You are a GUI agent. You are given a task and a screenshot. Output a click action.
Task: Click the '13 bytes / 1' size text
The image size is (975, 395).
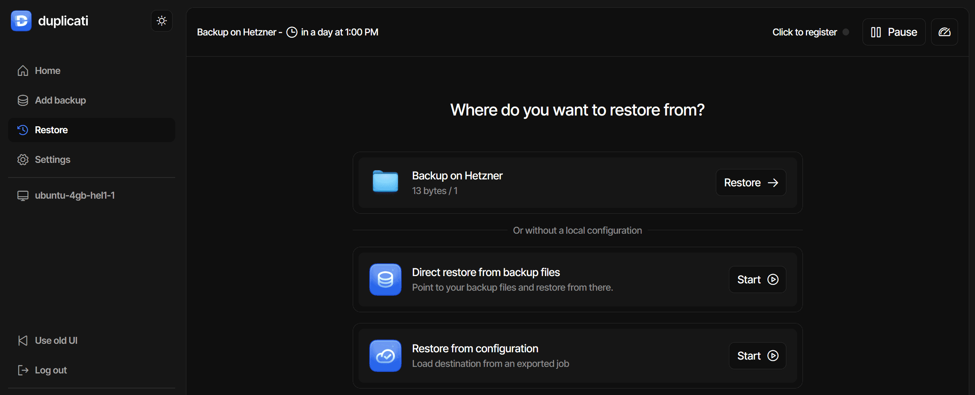(435, 191)
